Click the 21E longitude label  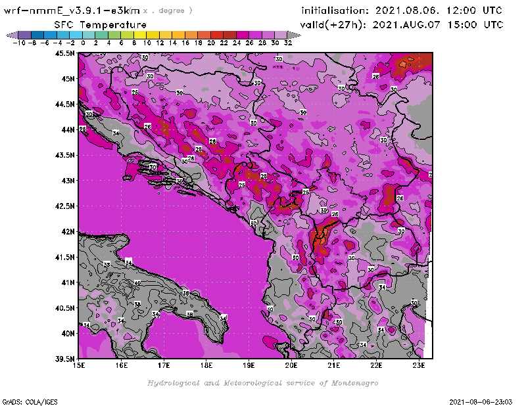point(334,365)
